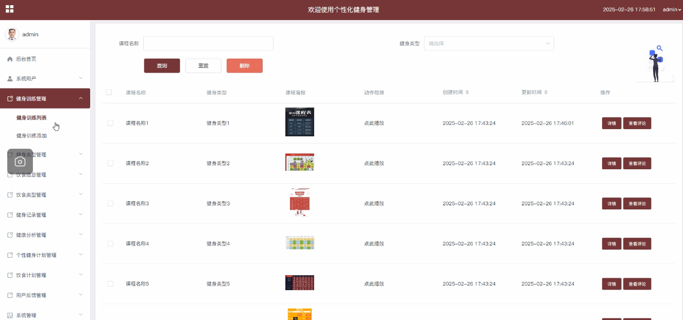
Task: Go to 后台首页 menu item
Action: click(x=45, y=59)
